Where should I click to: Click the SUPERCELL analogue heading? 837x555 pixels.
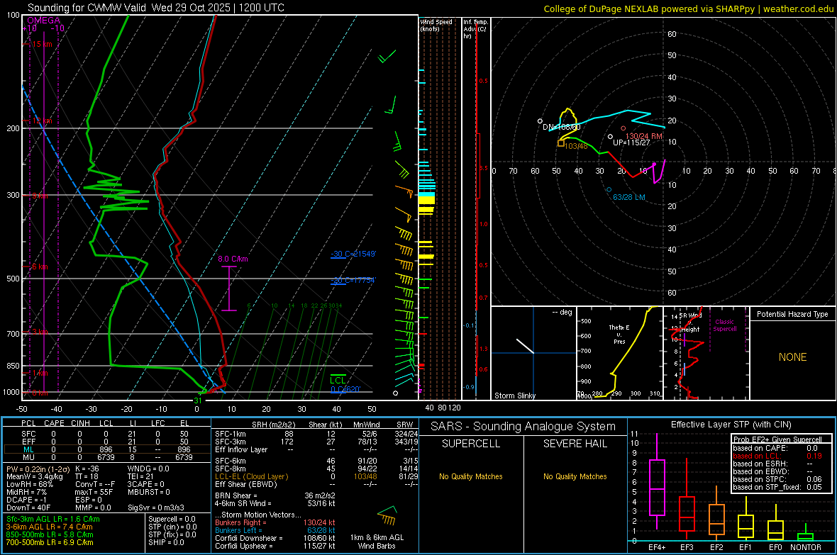pos(471,444)
